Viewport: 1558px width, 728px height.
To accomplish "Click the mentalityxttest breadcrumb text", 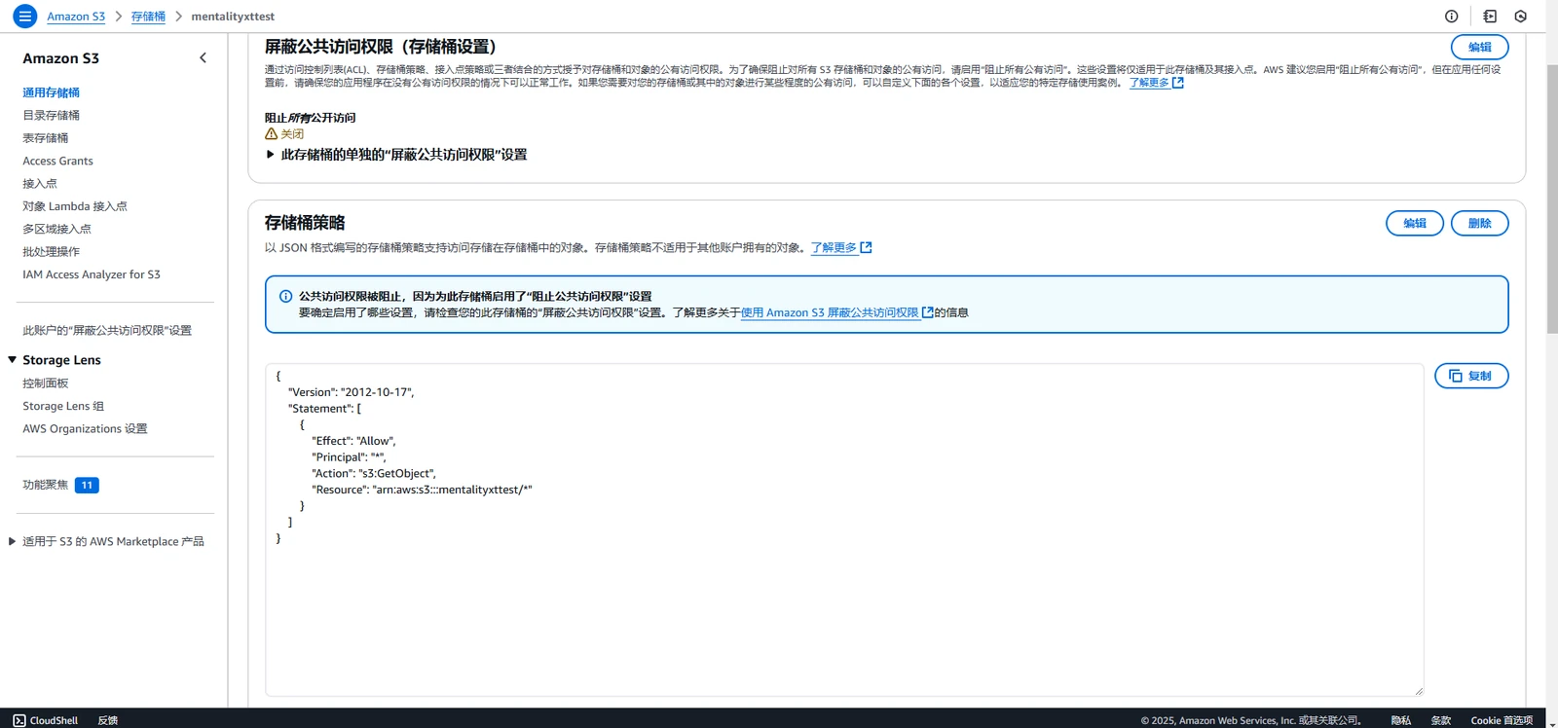I will click(233, 17).
